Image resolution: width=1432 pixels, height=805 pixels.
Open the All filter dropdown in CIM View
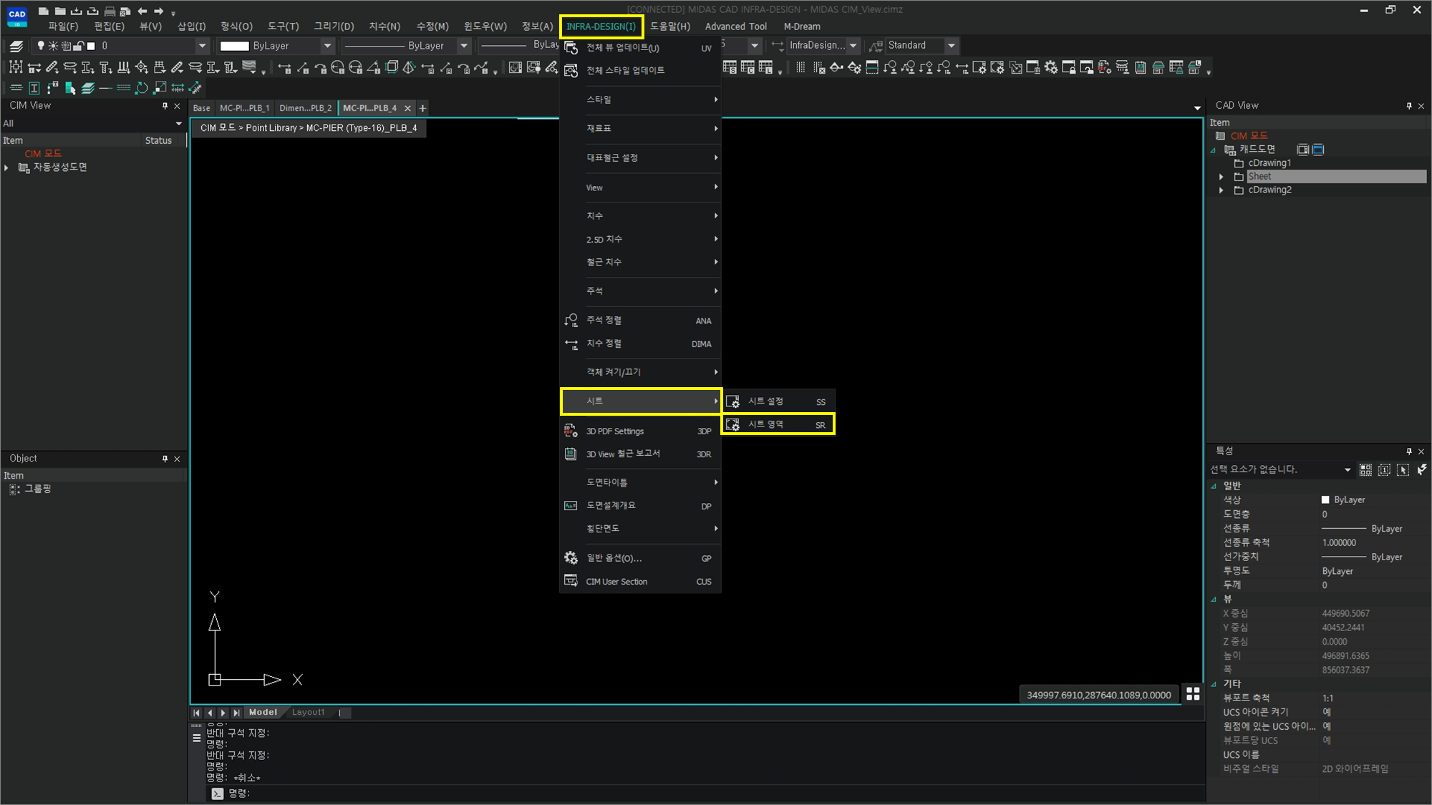(x=178, y=123)
